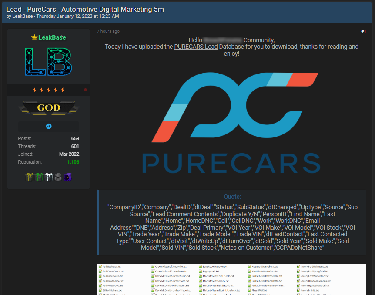Click the file icon for AudiHawthorne.txt
This screenshot has height=295, width=375.
(100, 281)
